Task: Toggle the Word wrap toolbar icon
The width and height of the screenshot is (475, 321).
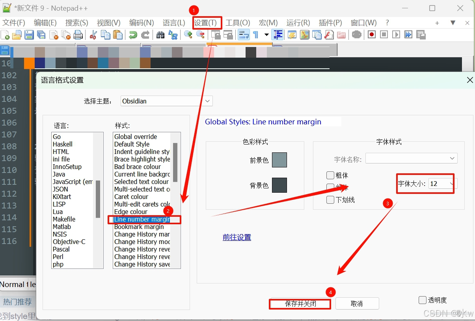Action: pos(244,35)
